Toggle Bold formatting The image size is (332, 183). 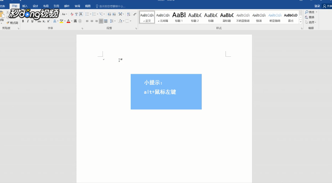click(x=23, y=21)
